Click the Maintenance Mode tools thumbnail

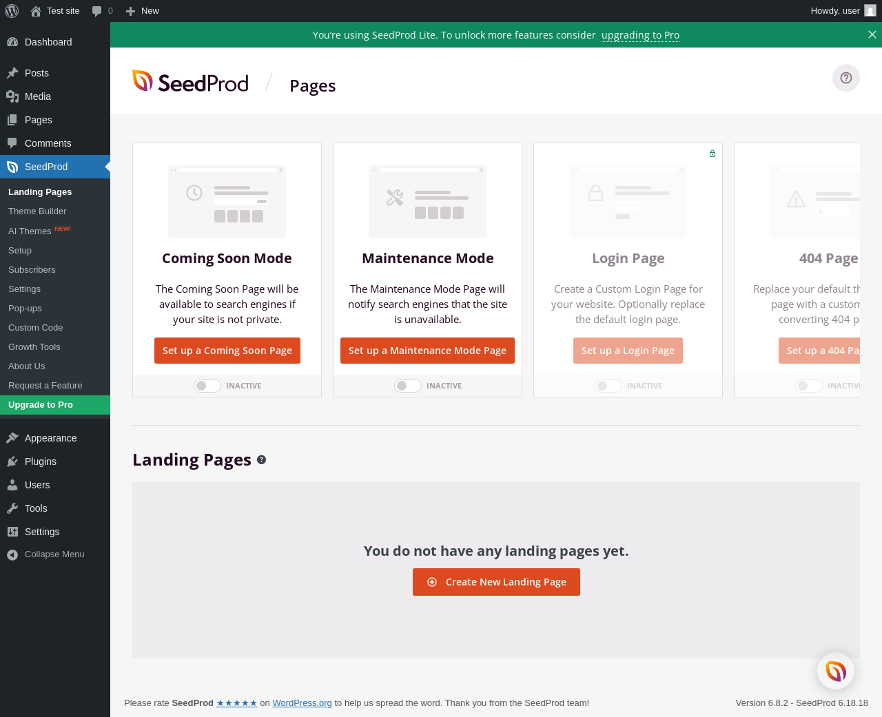(427, 202)
